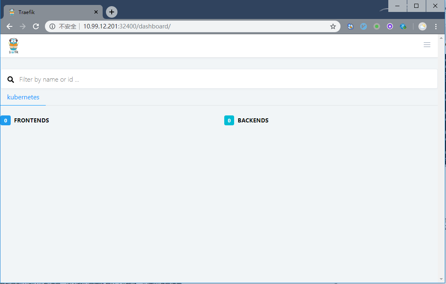Maximize the Chrome window
446x284 pixels.
[x=416, y=6]
